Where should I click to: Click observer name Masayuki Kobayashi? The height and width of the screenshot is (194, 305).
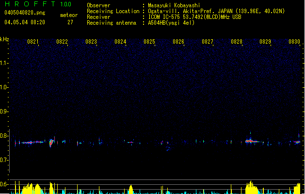pos(174,5)
